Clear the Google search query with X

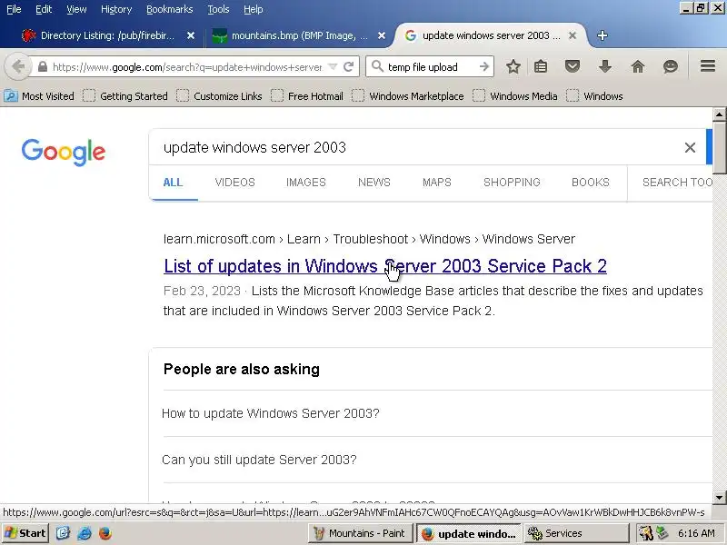click(690, 147)
